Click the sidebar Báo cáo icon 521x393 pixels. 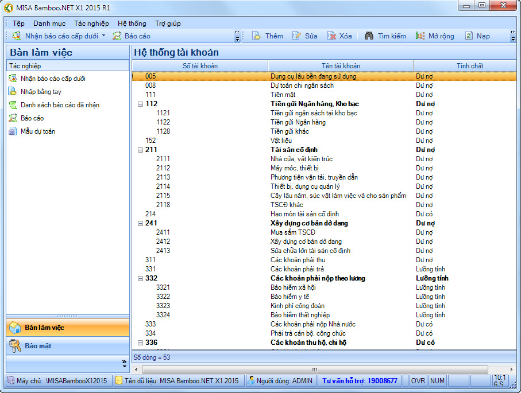pyautogui.click(x=13, y=118)
